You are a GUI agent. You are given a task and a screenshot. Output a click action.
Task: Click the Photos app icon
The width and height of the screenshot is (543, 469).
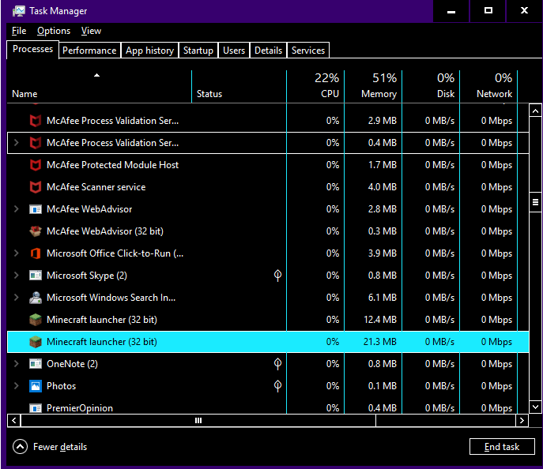point(35,386)
